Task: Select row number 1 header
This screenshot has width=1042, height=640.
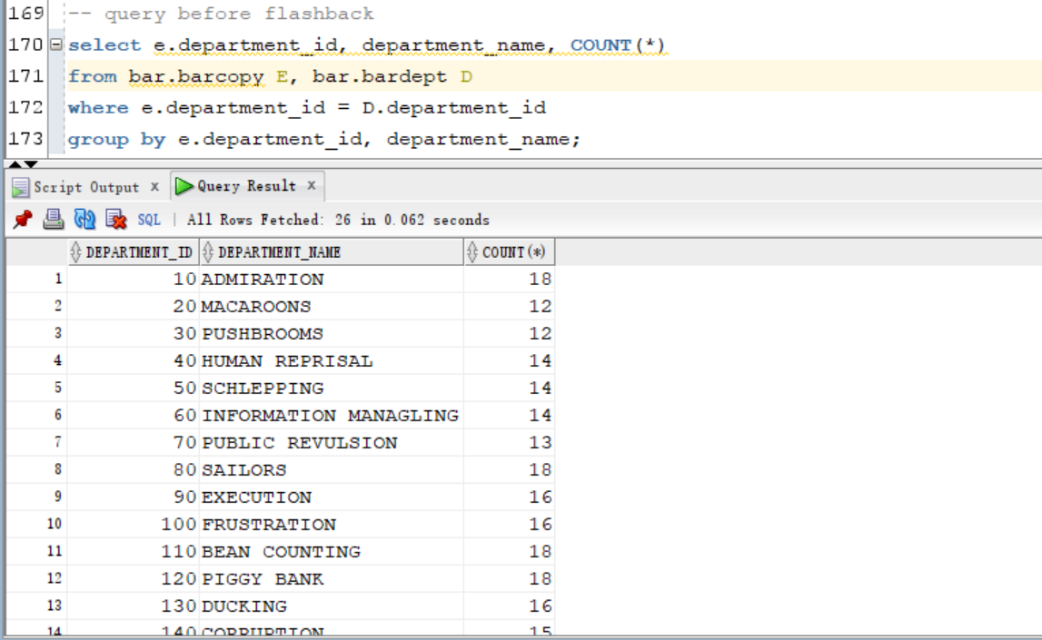Action: click(37, 280)
